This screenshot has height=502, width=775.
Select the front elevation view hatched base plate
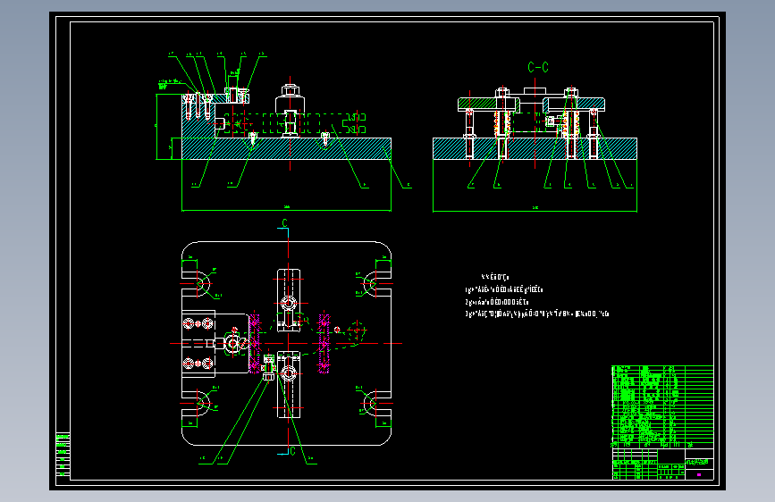287,148
